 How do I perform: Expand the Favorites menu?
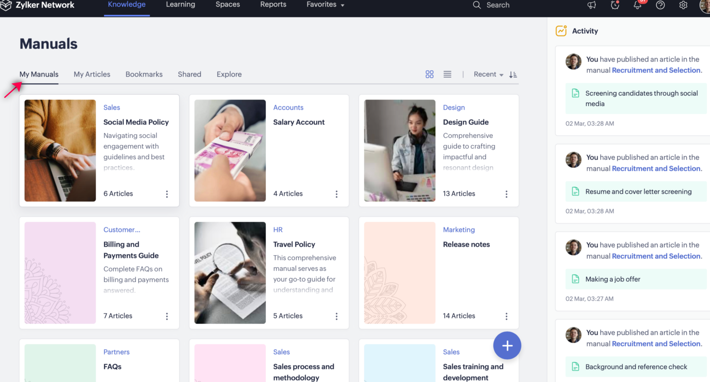[325, 5]
